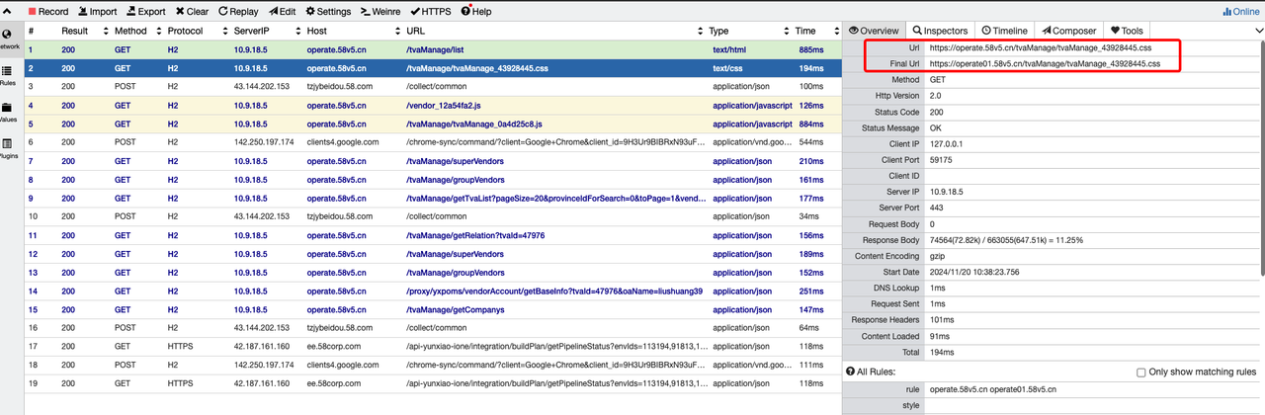Image resolution: width=1265 pixels, height=415 pixels.
Task: Click the Url value in the Overview panel
Action: [x=1042, y=47]
